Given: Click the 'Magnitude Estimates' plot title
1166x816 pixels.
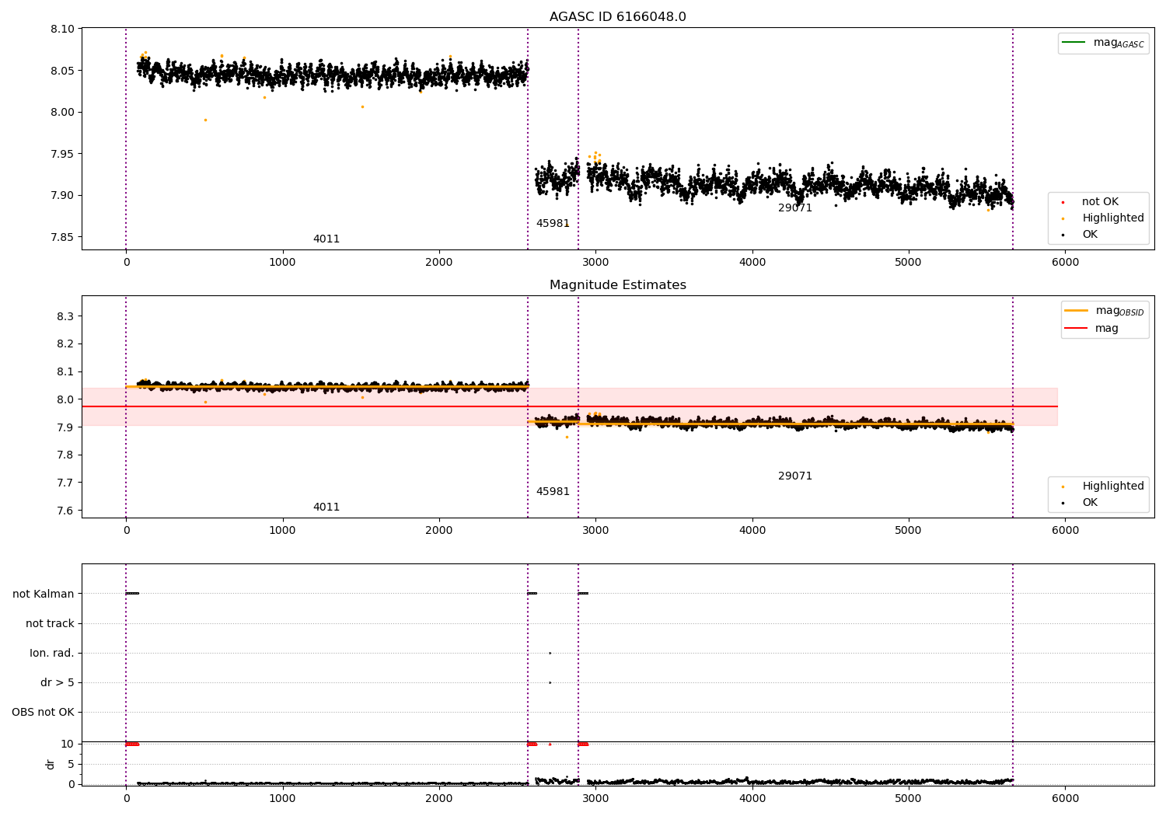Looking at the screenshot, I should [617, 285].
